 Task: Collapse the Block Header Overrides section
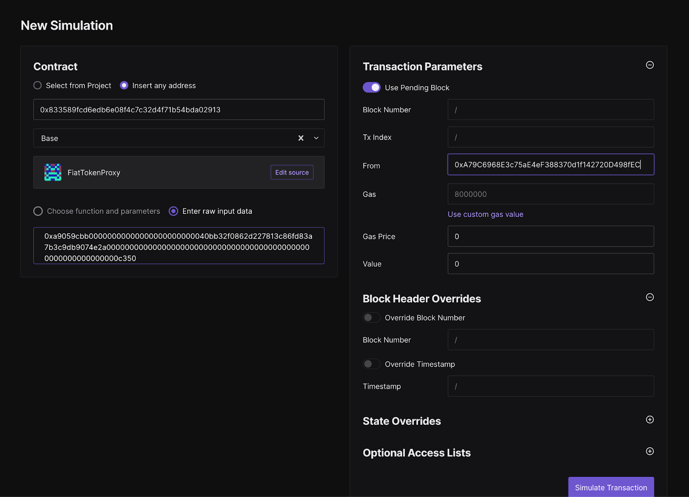(x=650, y=297)
